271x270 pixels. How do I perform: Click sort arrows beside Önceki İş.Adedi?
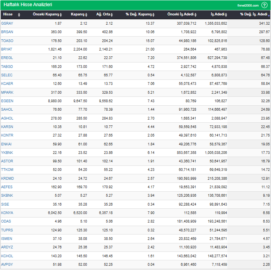[x=195, y=15]
